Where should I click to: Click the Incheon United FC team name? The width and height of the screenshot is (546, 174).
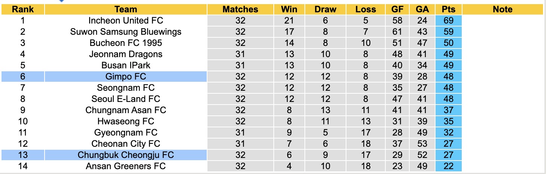(126, 21)
